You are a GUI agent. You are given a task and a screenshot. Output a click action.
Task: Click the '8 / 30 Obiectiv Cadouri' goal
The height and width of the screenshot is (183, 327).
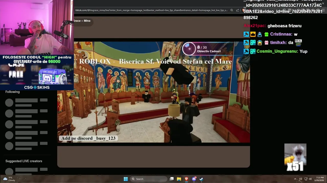pyautogui.click(x=209, y=49)
